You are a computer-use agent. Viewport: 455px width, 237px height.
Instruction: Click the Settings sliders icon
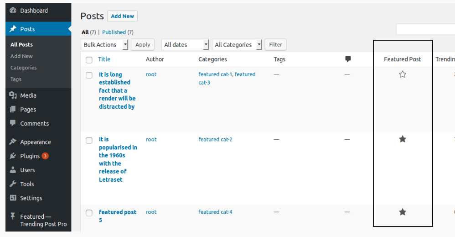13,198
